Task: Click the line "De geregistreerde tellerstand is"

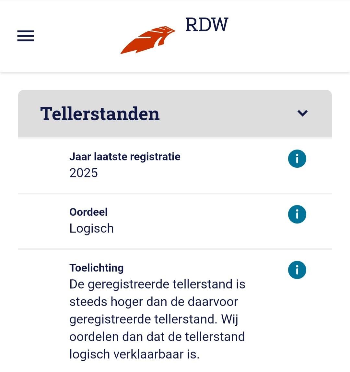Action: pos(157,284)
